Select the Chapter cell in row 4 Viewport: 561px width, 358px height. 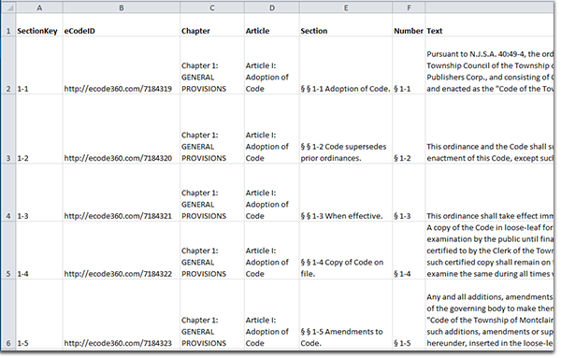point(212,193)
